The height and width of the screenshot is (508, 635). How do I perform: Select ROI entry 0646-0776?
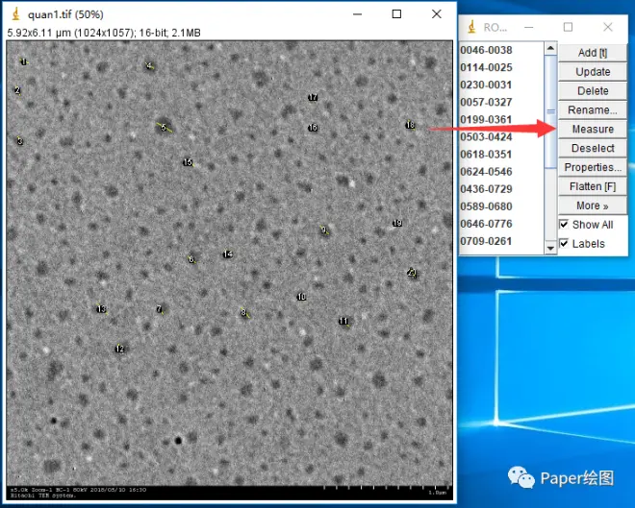point(487,224)
